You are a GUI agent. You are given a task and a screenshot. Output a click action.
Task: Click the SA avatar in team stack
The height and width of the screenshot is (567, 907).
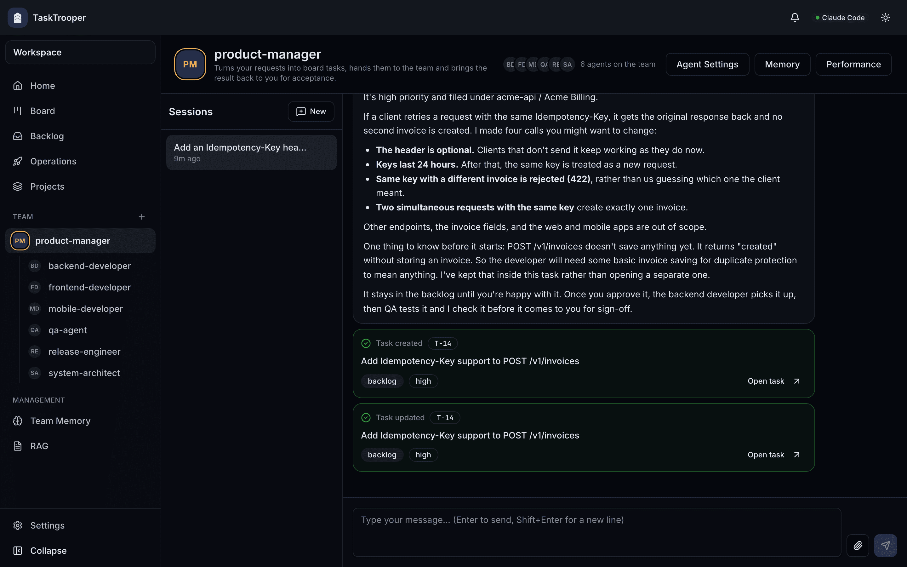click(568, 64)
